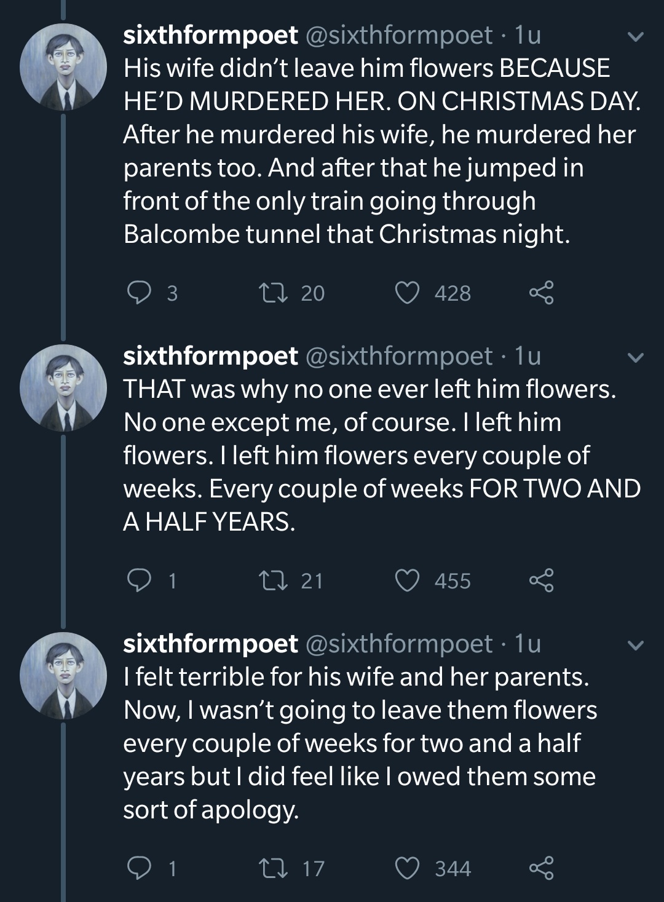This screenshot has width=664, height=902.
Task: Like the tweet with 455 likes
Action: [x=407, y=580]
